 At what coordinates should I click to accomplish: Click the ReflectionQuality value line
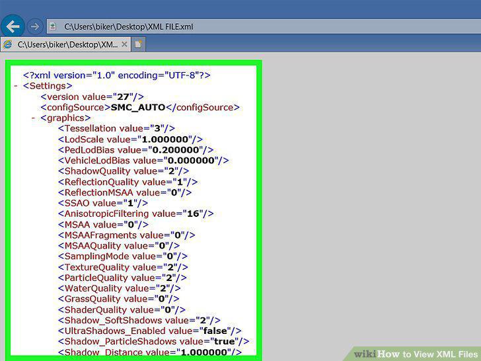point(128,182)
